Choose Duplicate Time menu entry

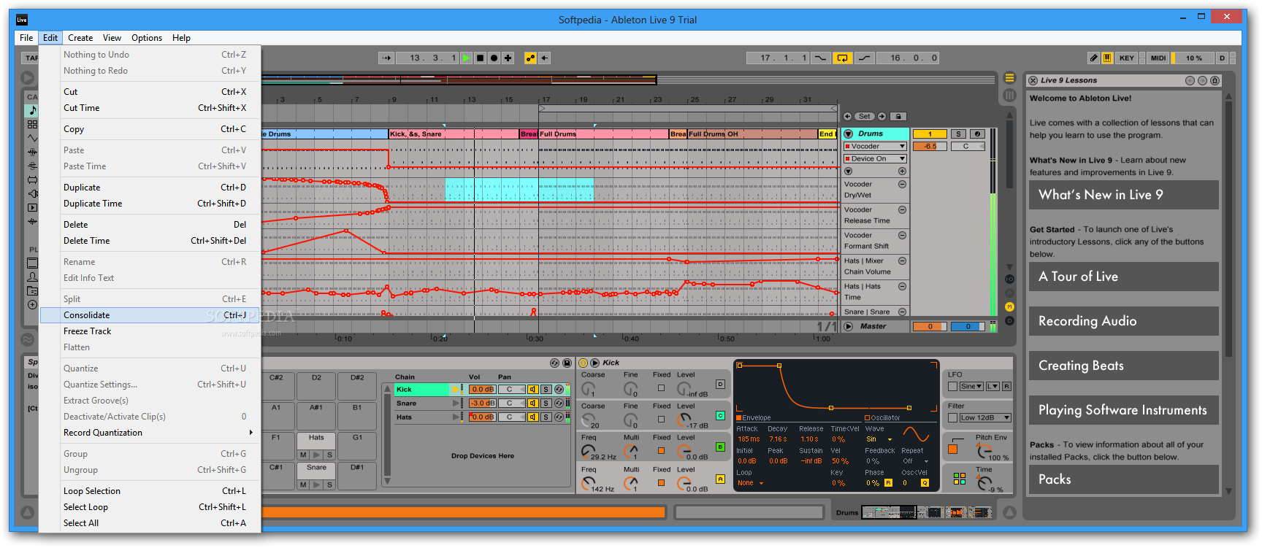point(150,204)
